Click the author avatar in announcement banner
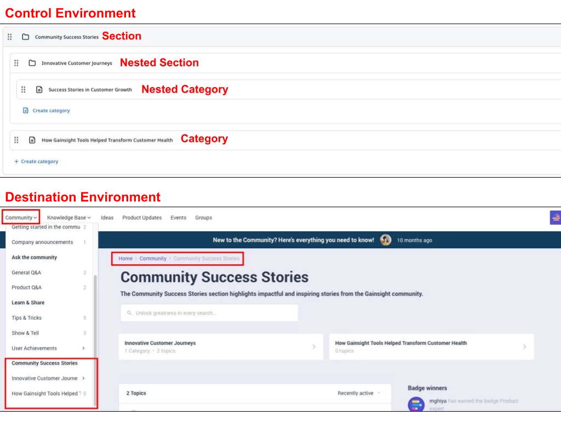Viewport: 561px width, 421px height. pos(385,240)
